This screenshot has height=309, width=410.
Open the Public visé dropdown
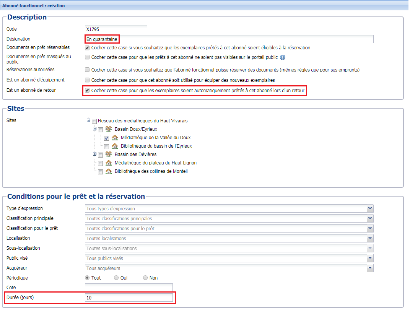370,258
